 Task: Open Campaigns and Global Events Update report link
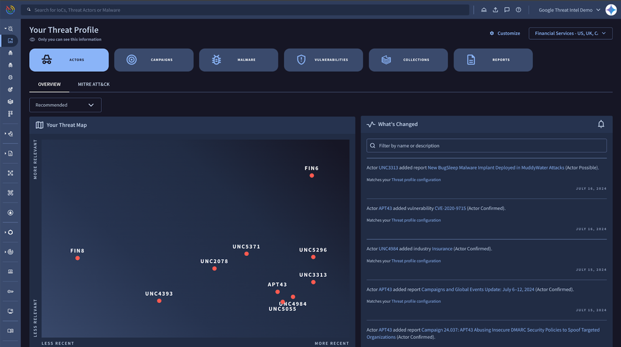[x=477, y=290]
